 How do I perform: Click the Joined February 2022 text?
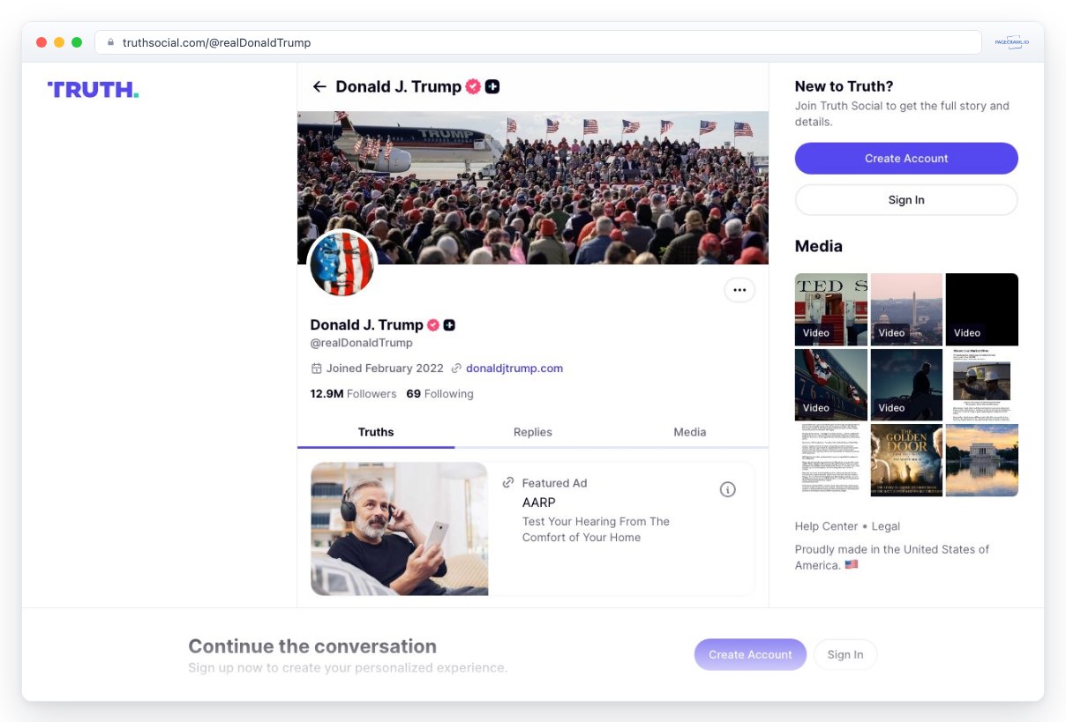coord(385,368)
